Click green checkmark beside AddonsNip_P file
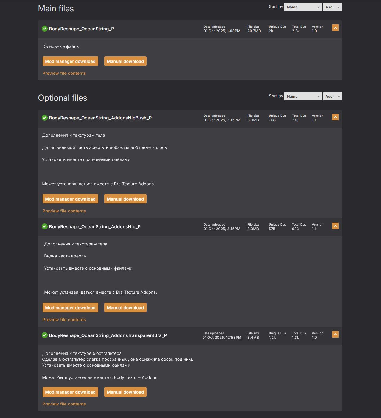This screenshot has width=381, height=418. [45, 227]
